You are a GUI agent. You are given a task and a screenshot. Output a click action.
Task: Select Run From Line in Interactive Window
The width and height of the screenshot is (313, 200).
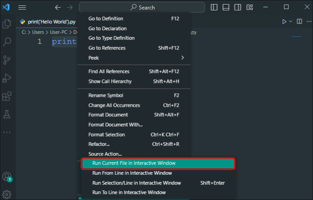[158, 173]
